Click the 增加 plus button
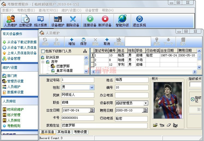The image size is (204, 141). pyautogui.click(x=72, y=41)
